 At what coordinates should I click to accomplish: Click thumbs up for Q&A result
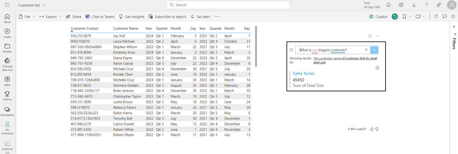[x=372, y=129]
